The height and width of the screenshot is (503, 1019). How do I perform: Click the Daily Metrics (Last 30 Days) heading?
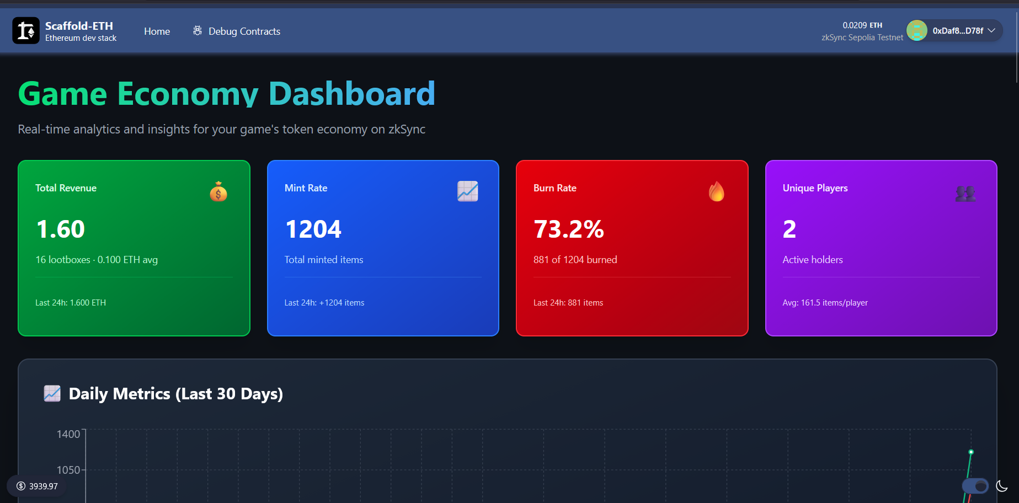click(x=176, y=394)
